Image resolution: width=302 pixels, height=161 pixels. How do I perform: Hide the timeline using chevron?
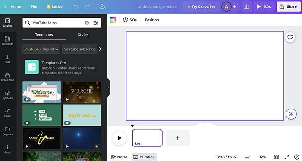pos(205,125)
